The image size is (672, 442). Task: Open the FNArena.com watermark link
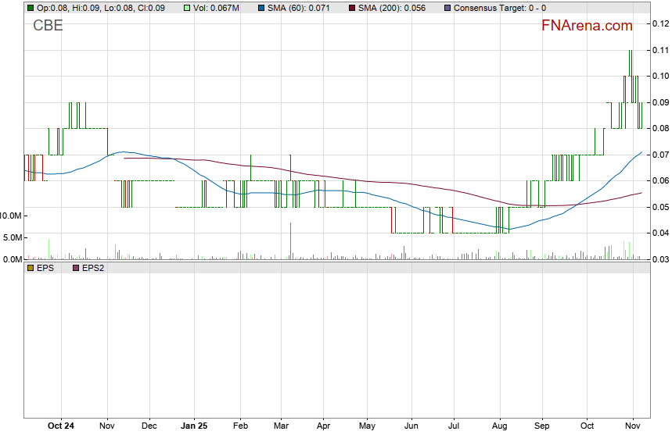pyautogui.click(x=587, y=26)
